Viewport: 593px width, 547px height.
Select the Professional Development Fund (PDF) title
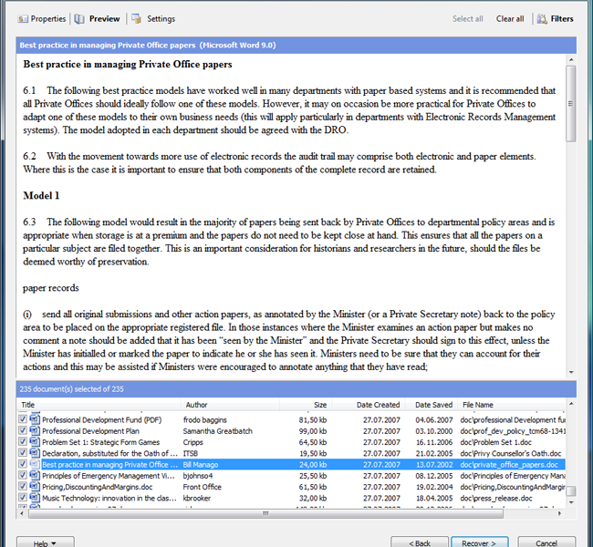[102, 419]
